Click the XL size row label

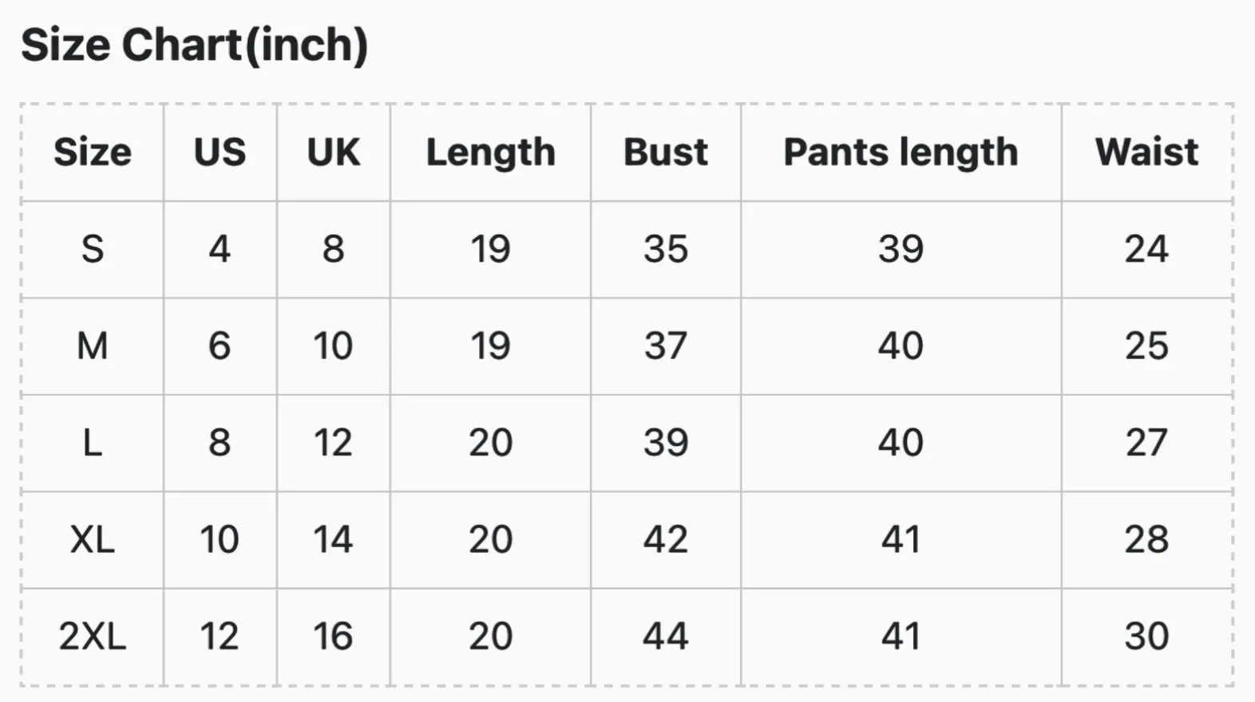pos(93,540)
